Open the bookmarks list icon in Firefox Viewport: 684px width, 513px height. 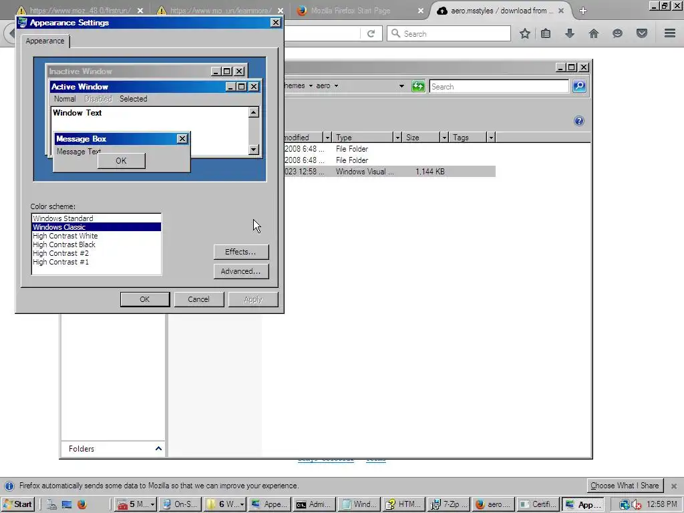tap(546, 33)
